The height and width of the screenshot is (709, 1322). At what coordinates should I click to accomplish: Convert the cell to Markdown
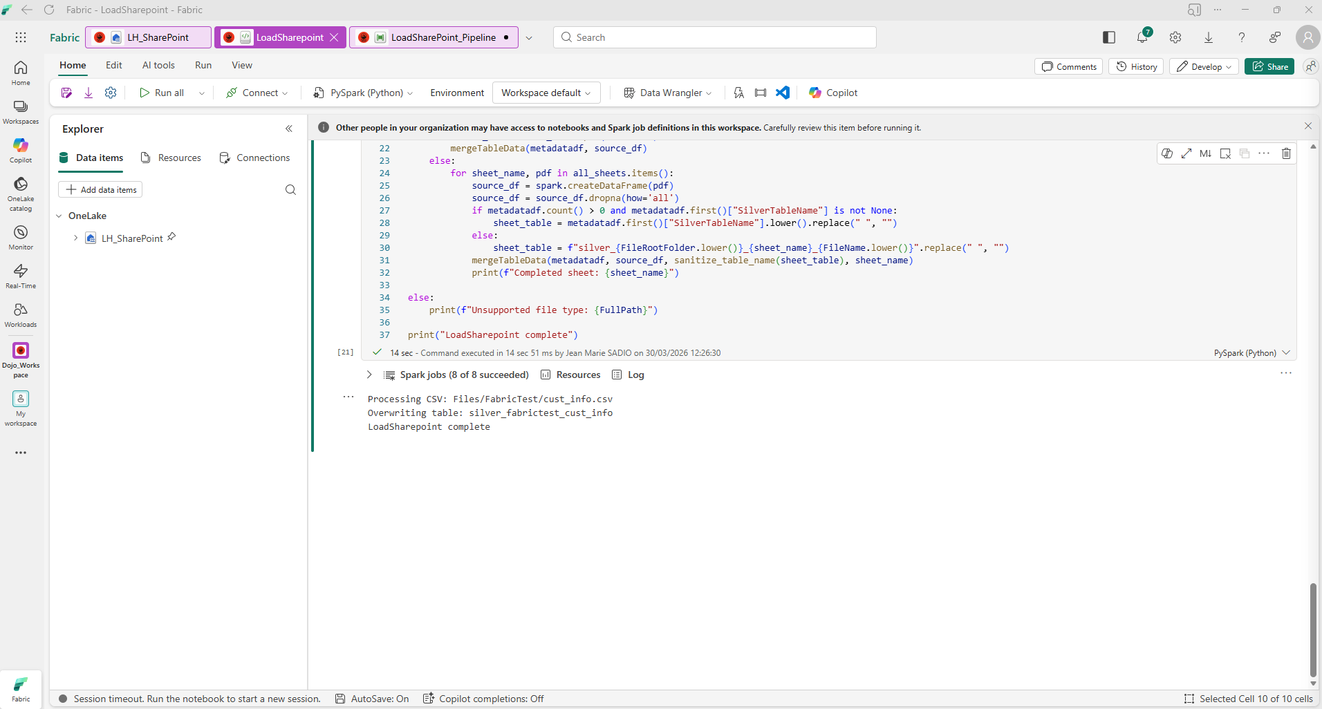pos(1206,153)
